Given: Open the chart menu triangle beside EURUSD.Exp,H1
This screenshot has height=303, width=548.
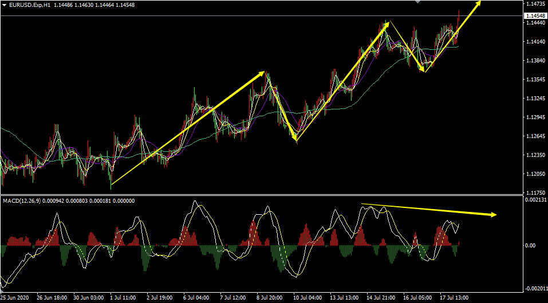Looking at the screenshot, I should [x=5, y=5].
